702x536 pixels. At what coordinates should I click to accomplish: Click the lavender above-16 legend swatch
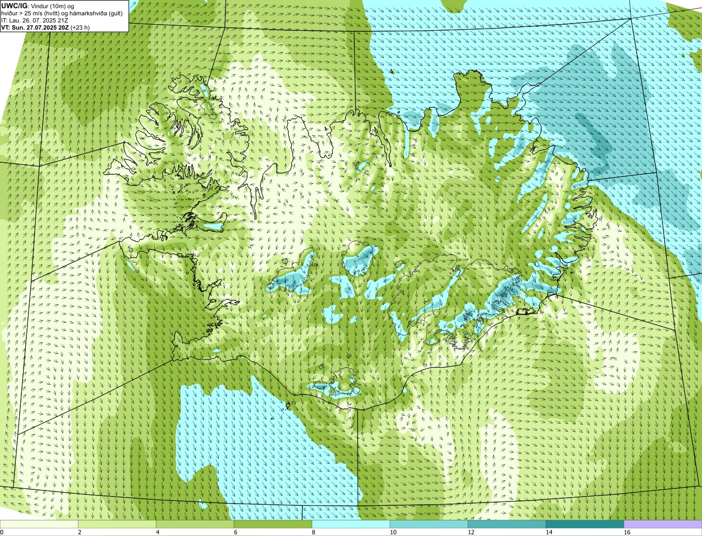point(663,524)
